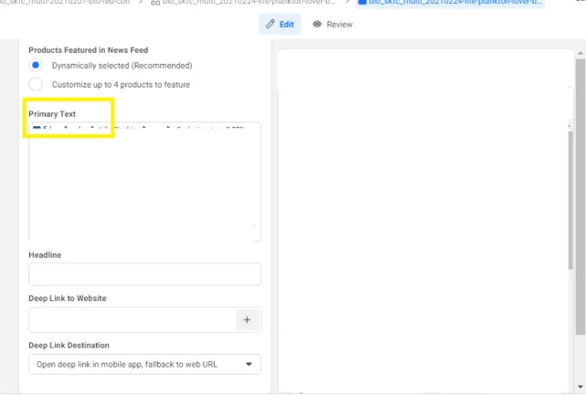Click the scrollbar down arrow at bottom right
586x395 pixels.
[580, 386]
